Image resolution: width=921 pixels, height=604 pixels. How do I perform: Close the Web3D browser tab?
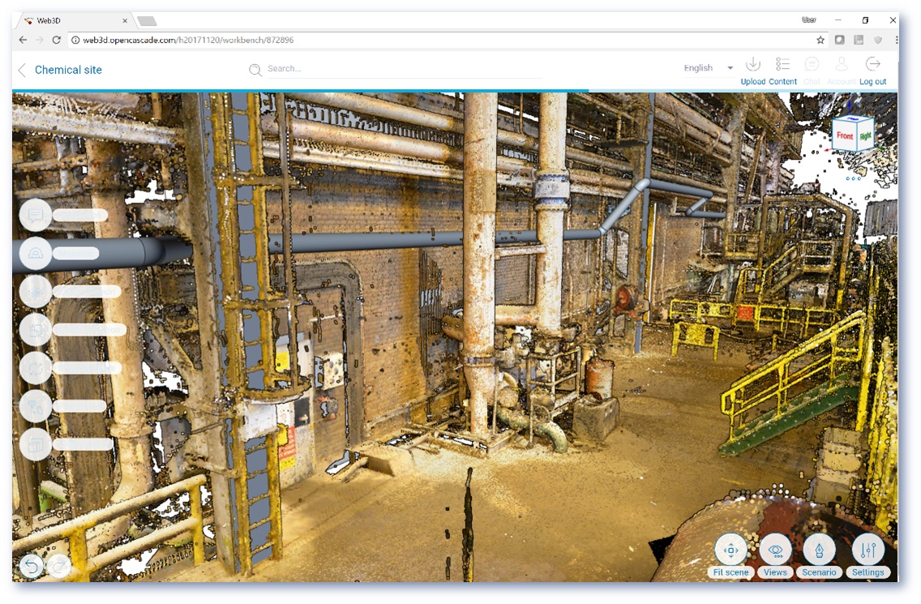(125, 20)
